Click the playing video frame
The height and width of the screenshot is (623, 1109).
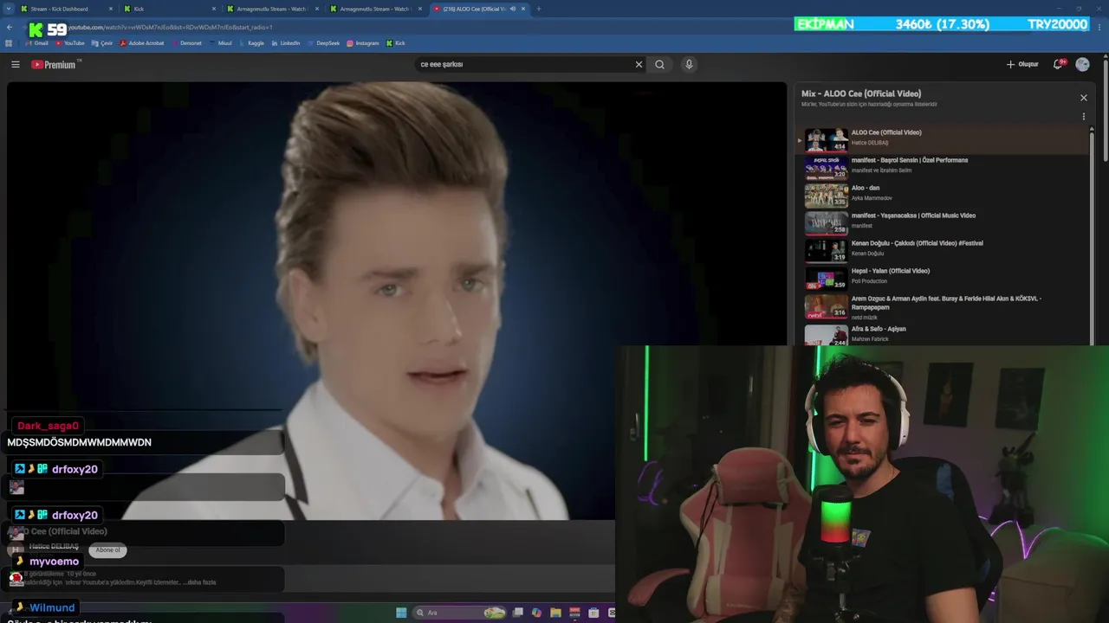pyautogui.click(x=397, y=300)
